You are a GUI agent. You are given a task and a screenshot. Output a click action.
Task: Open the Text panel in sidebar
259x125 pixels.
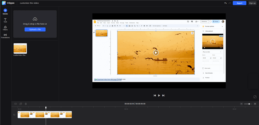point(5,20)
